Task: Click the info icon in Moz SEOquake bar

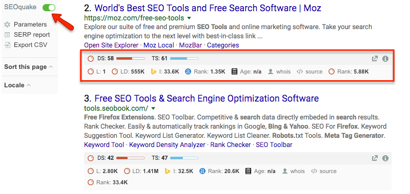Action: 385,59
